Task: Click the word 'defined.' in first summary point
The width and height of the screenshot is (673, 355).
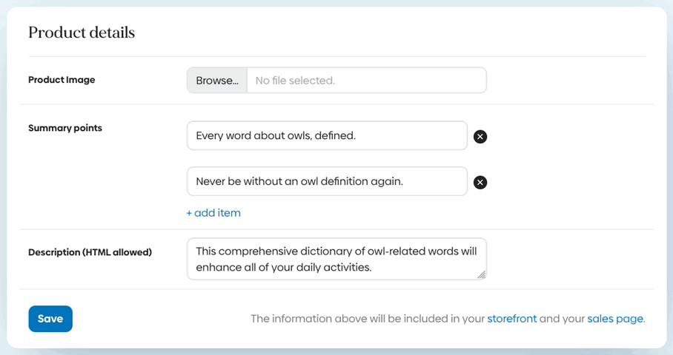Action: 335,136
